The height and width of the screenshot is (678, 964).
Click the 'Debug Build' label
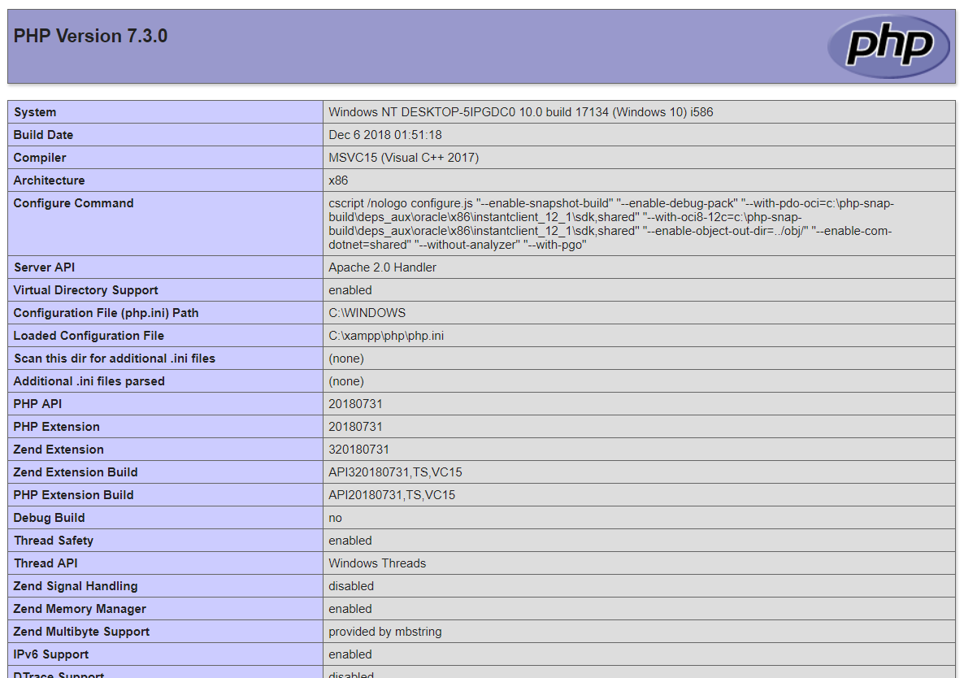[x=50, y=518]
